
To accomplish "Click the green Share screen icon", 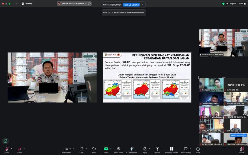I will [106, 149].
